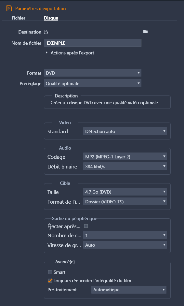This screenshot has height=306, width=184.
Task: Uncheck Toujours réencoder l'intégralité du film
Action: [x=50, y=281]
